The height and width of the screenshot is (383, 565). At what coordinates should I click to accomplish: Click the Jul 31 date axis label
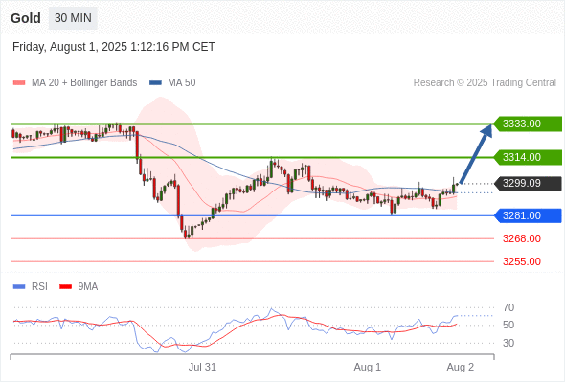click(202, 367)
